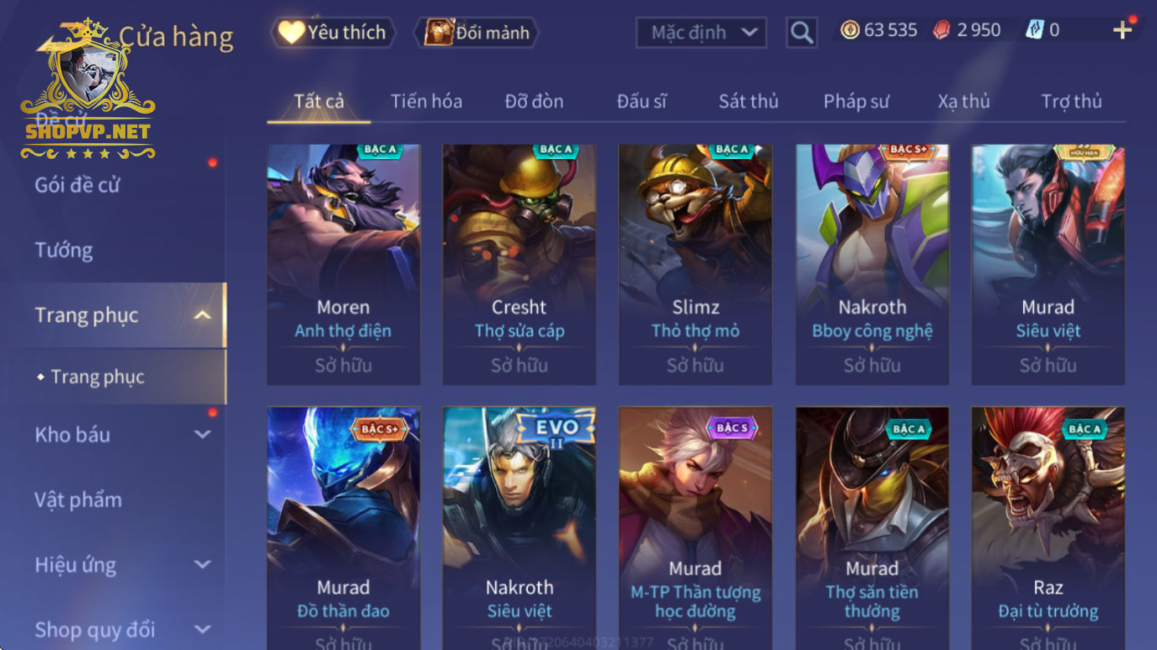Switch to the Sát thủ tab

tap(748, 101)
